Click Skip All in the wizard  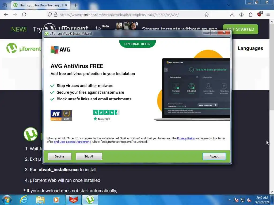[x=89, y=156]
